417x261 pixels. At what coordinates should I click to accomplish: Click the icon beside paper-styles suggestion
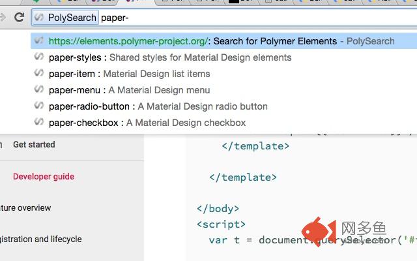[40, 57]
